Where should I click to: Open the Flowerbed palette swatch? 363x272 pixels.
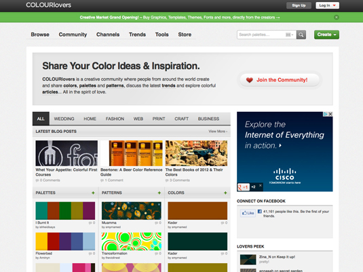tap(65, 241)
